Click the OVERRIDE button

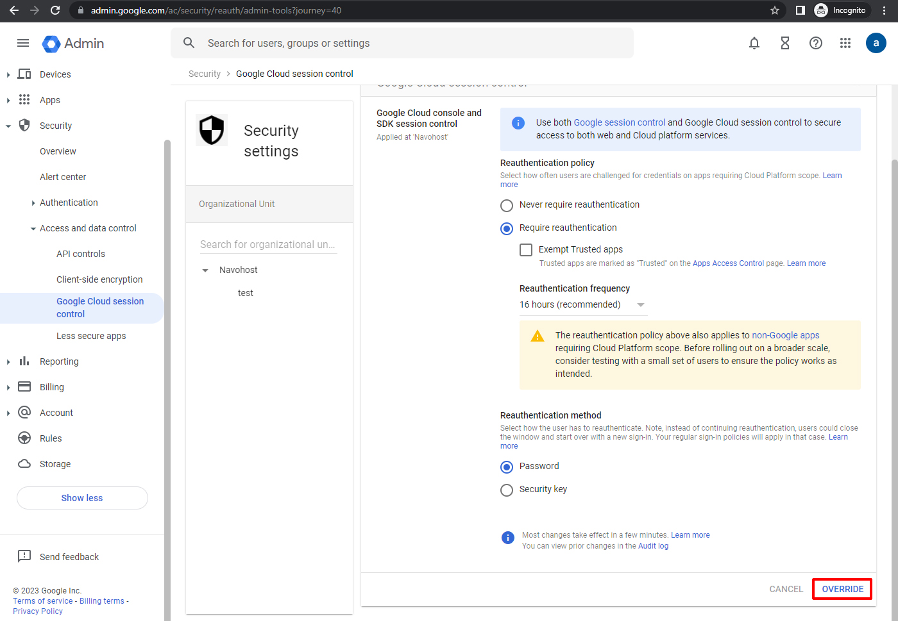(842, 589)
